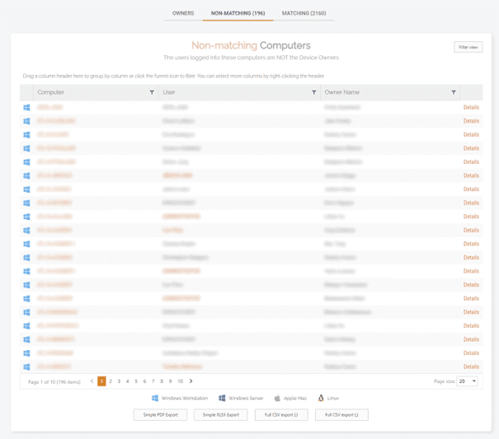Switch to the Matching (2160) tab

click(304, 13)
